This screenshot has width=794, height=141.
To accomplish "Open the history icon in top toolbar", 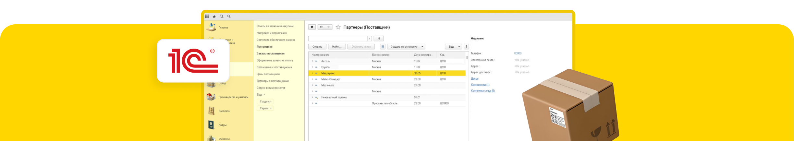I will click(222, 16).
